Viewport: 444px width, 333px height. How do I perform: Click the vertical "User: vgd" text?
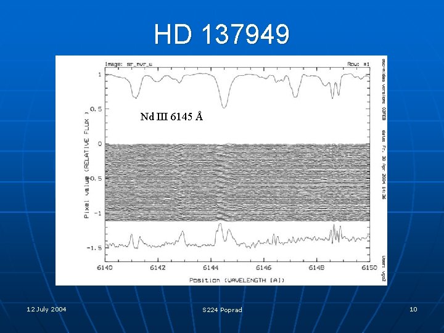coord(384,268)
